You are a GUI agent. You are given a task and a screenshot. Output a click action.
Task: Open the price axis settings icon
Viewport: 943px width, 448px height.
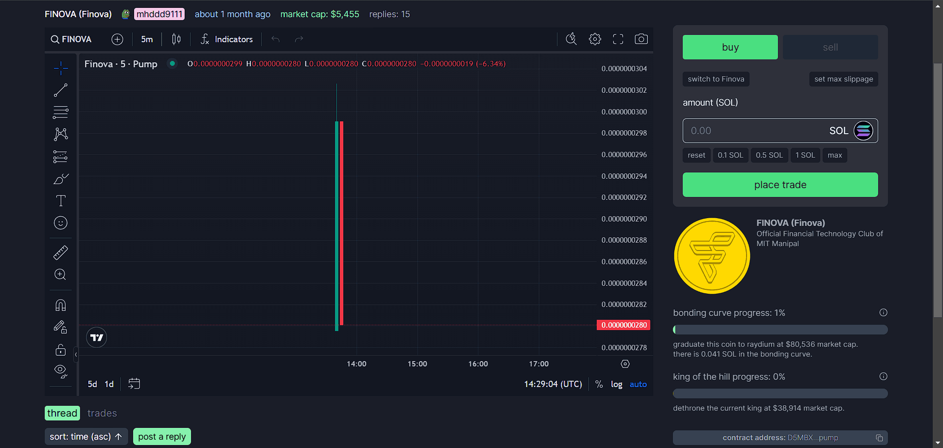(625, 364)
